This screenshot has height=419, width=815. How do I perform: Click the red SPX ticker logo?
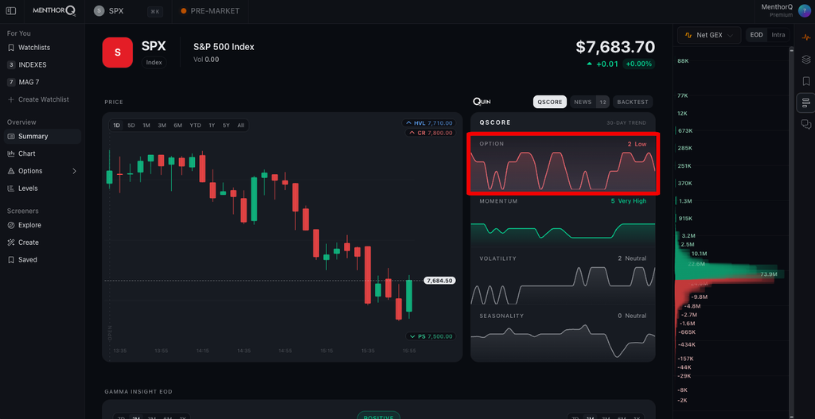(x=118, y=52)
